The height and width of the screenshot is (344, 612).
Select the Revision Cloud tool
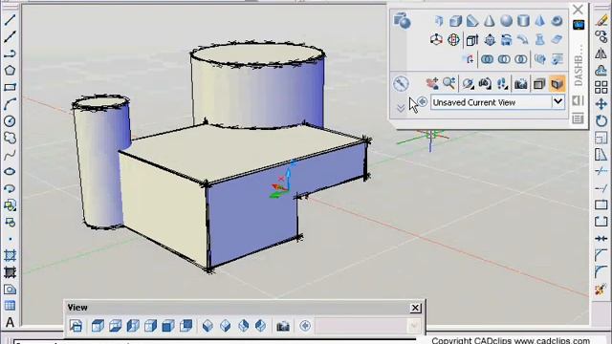10,138
